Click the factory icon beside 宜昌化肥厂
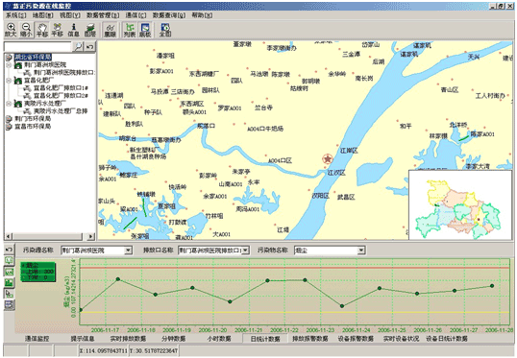Image resolution: width=517 pixels, height=358 pixels. click(18, 81)
